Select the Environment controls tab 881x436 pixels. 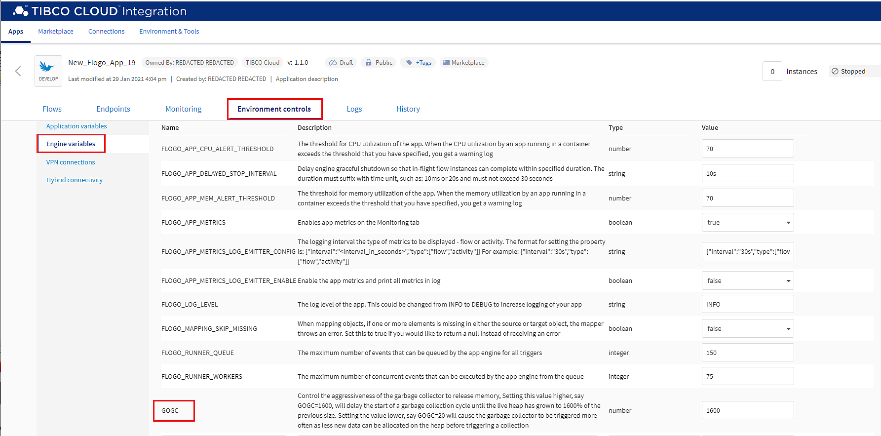274,109
